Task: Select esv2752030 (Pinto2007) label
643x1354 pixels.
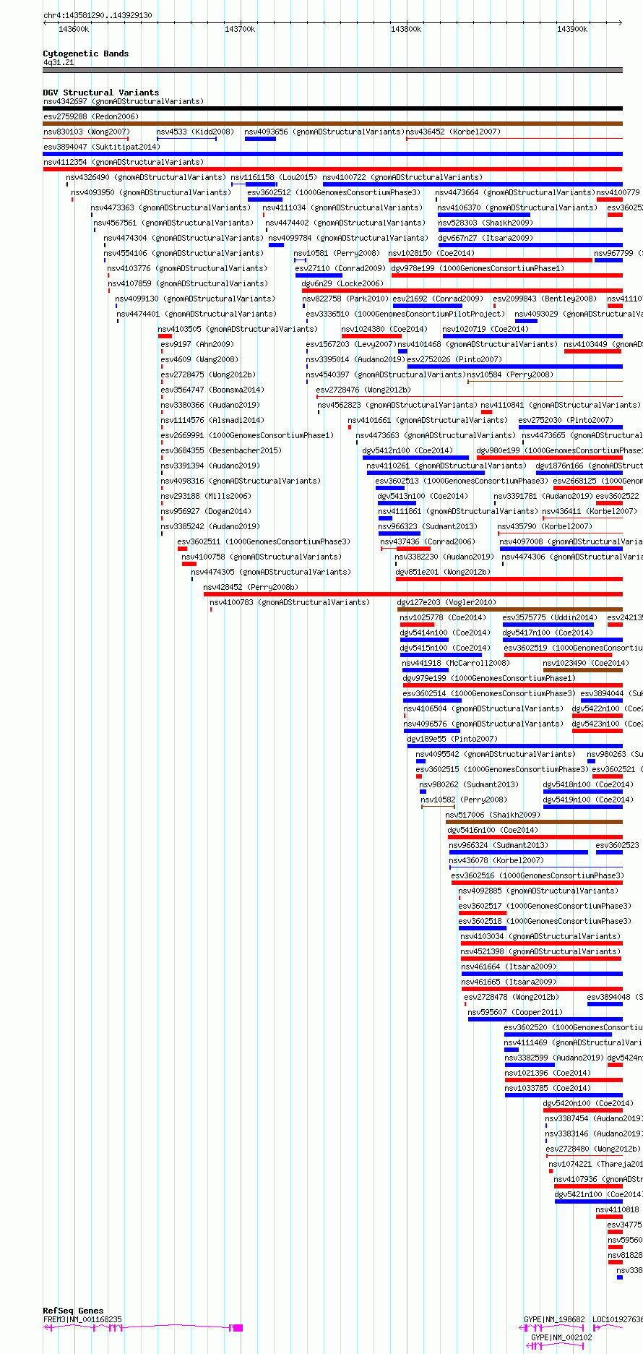Action: (566, 420)
